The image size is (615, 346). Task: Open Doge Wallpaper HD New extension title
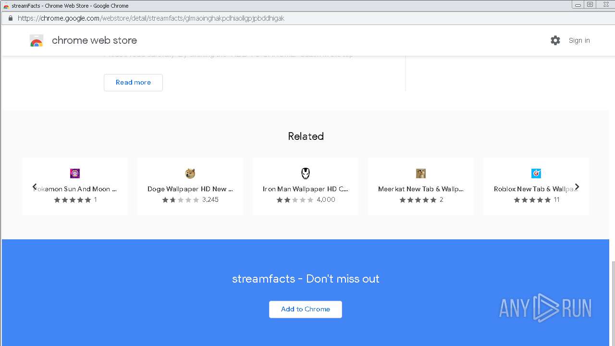[x=190, y=189]
